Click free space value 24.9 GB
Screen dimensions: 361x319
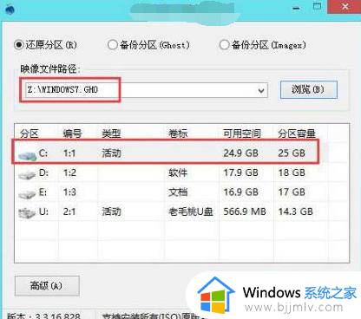click(240, 153)
